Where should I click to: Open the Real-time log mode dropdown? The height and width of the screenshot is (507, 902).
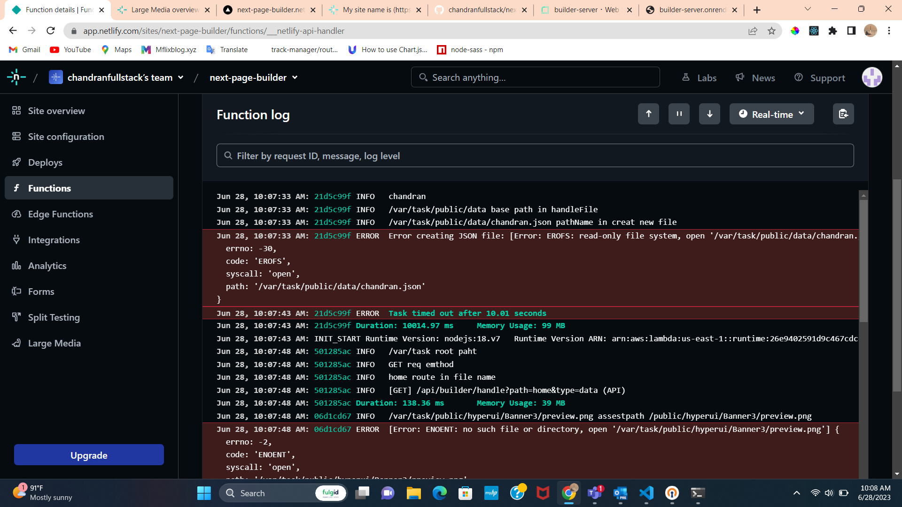pyautogui.click(x=771, y=114)
